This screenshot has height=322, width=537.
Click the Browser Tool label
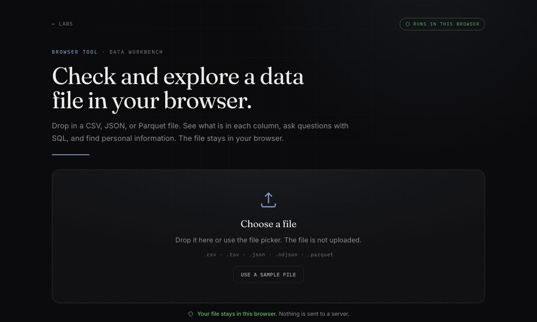pos(75,52)
